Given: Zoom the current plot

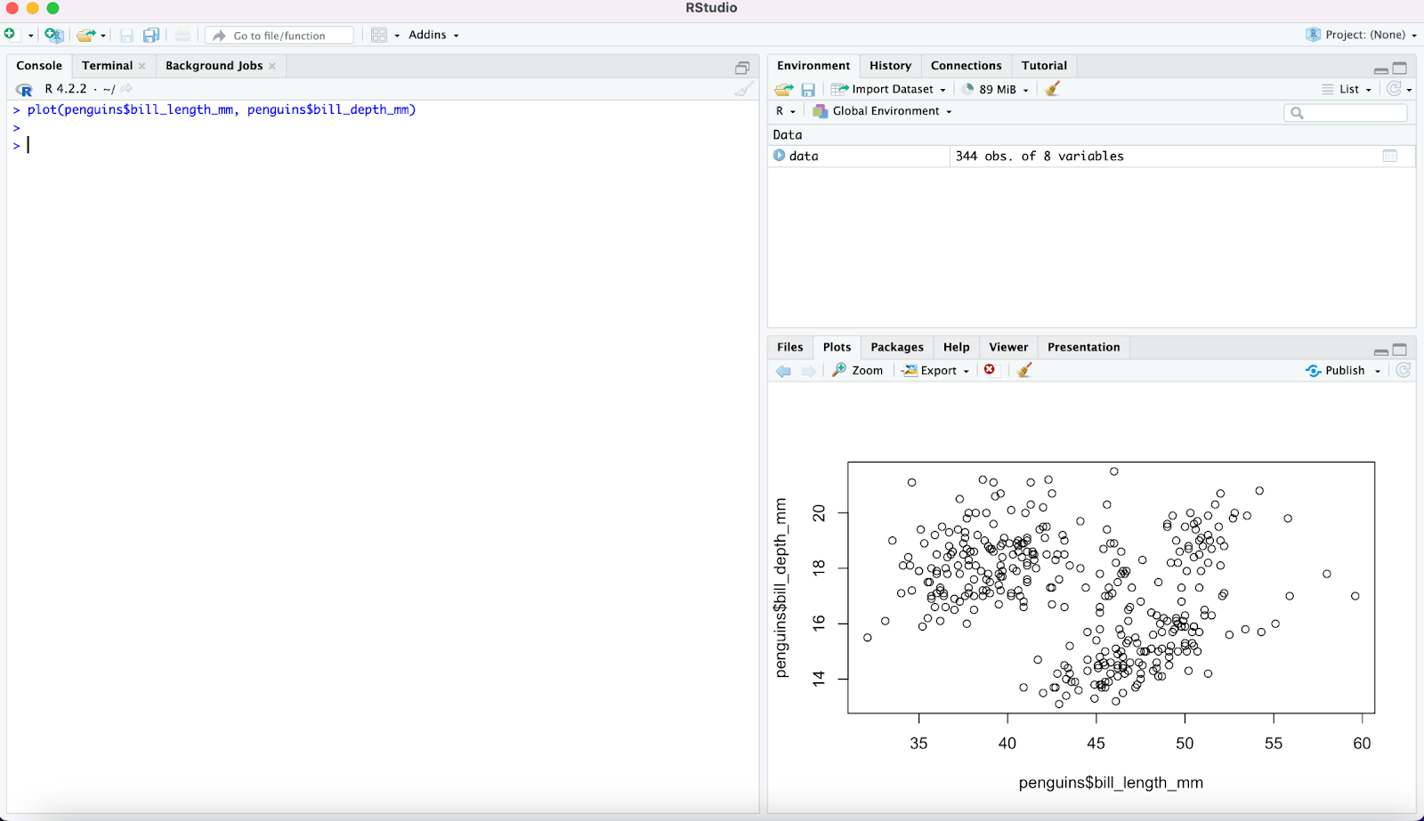Looking at the screenshot, I should coord(857,370).
